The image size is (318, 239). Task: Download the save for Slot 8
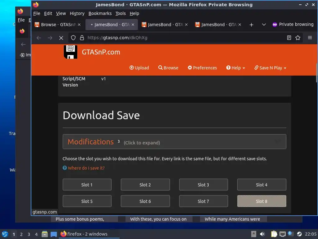261,201
